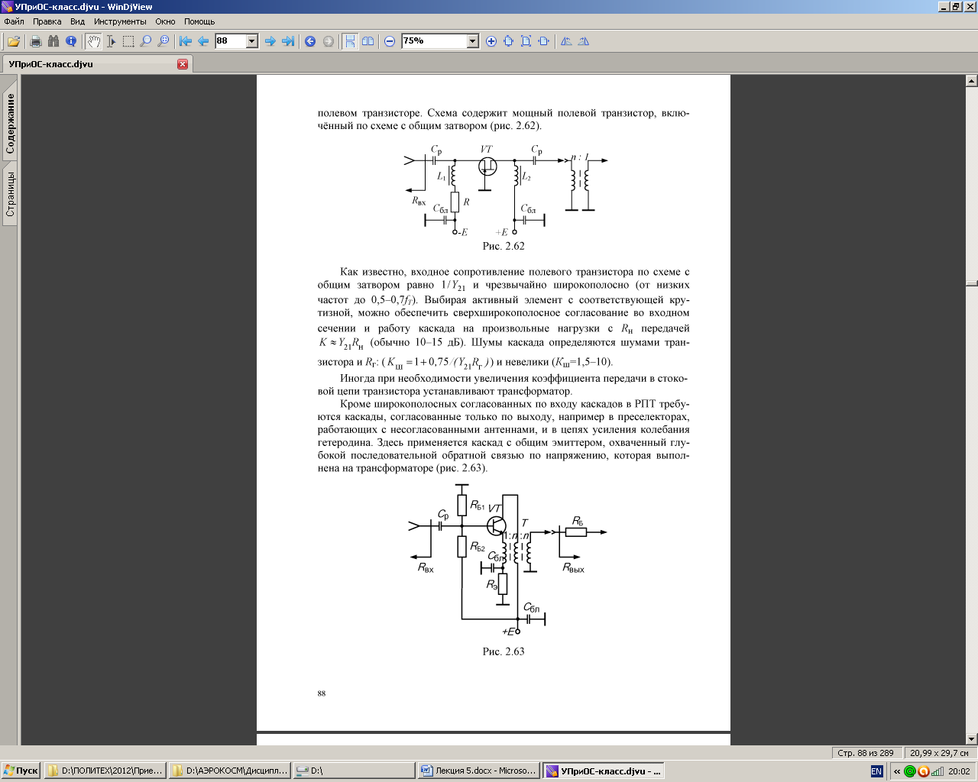
Task: Switch to Лекция 5.docx taskbar button
Action: [x=479, y=771]
